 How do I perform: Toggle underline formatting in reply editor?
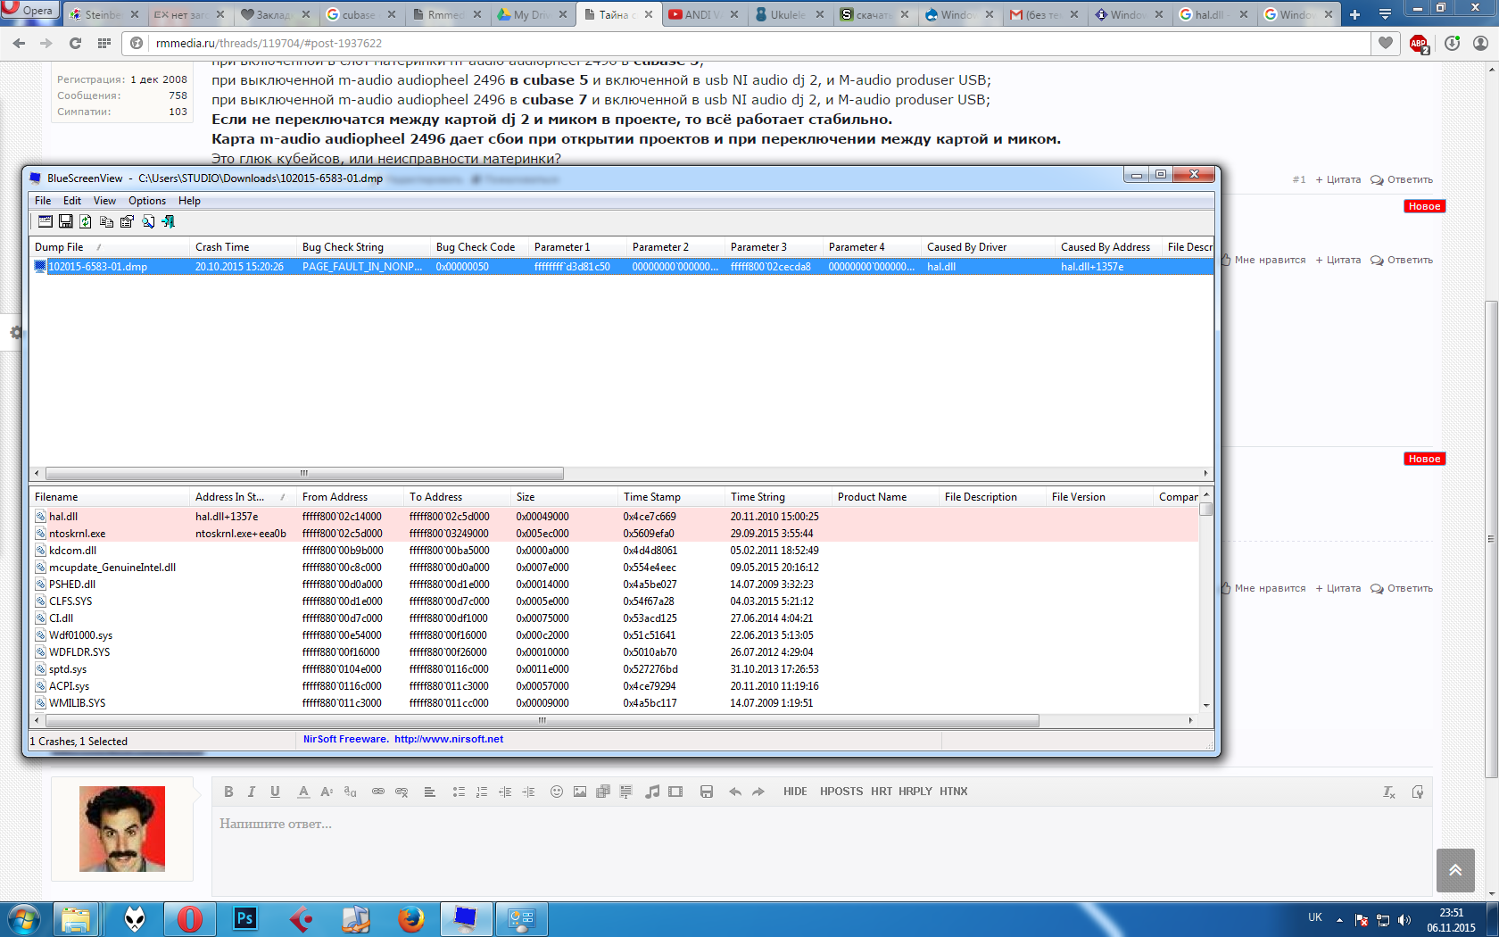[275, 792]
